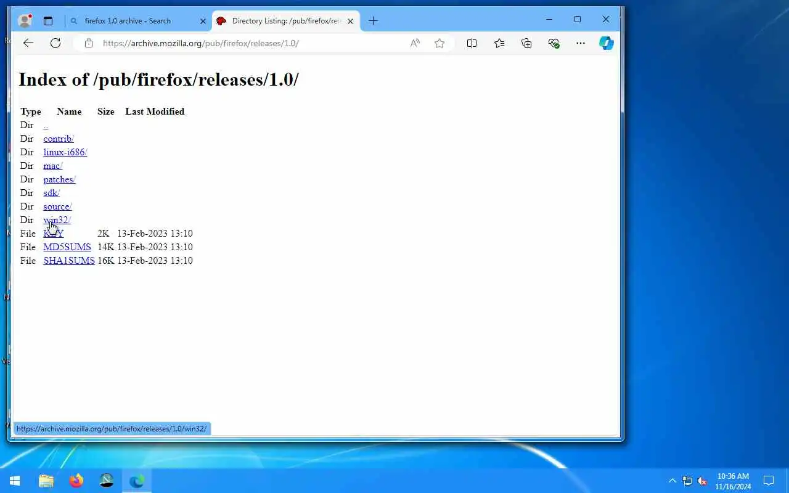View site information lock icon
The width and height of the screenshot is (789, 493).
coord(89,43)
